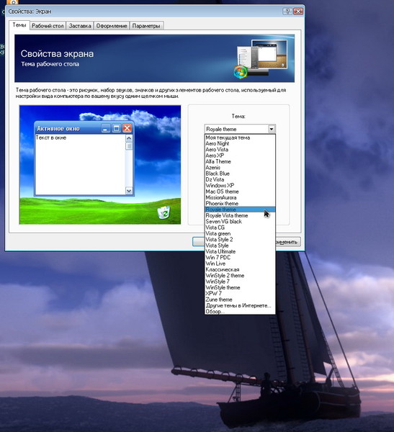Select the Win 7 PDC theme
Screen dimensions: 394x432
pos(240,258)
